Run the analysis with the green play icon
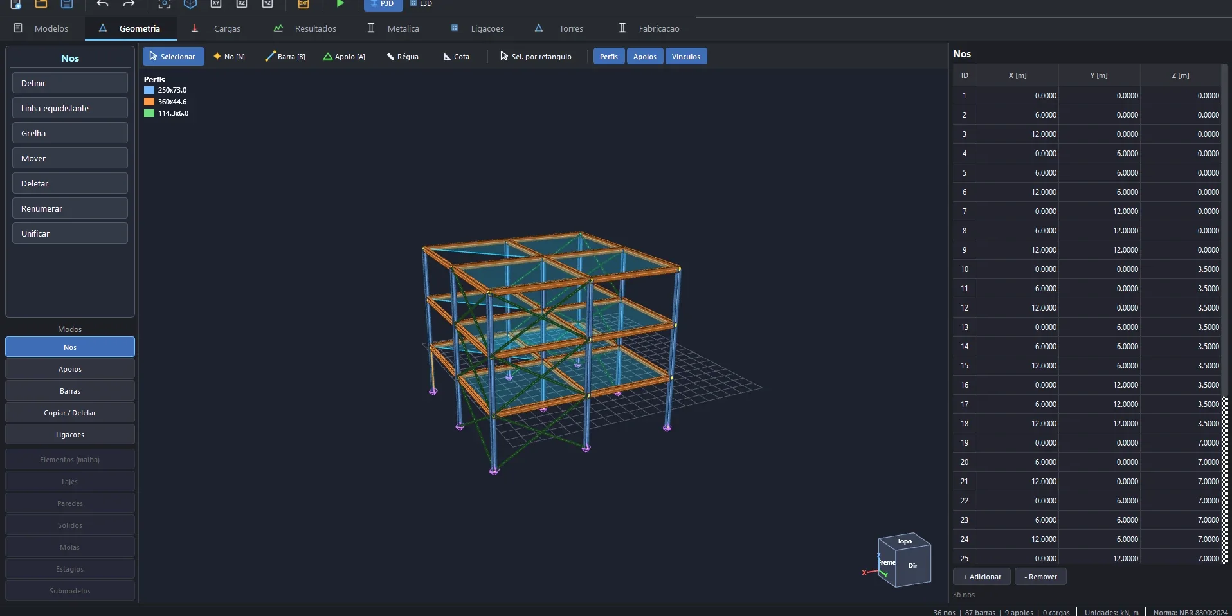 [x=340, y=4]
